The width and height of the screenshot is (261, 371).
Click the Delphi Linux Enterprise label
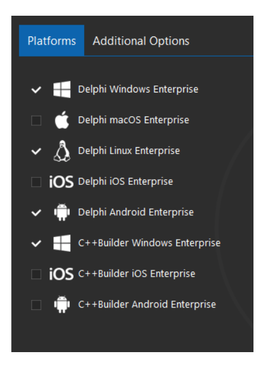tap(129, 151)
